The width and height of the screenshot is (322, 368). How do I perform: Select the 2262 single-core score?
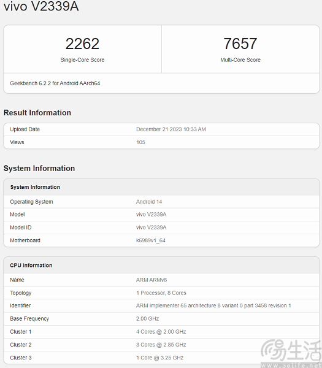82,44
